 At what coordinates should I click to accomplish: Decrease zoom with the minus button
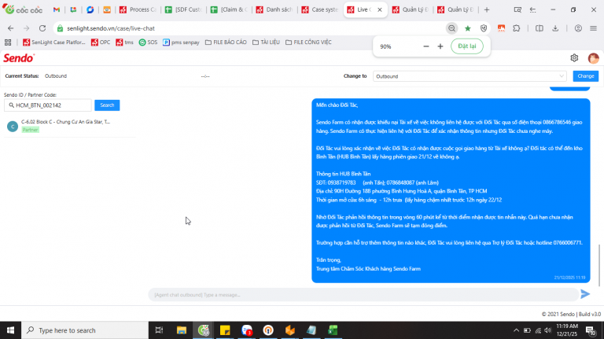426,46
